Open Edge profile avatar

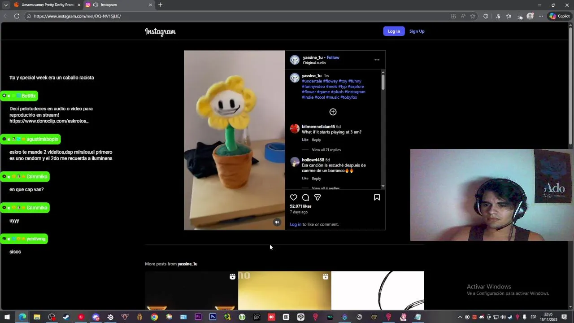tap(530, 16)
